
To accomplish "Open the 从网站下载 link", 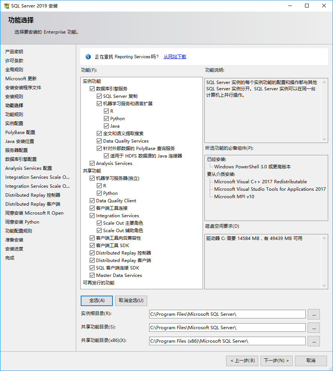I will pos(175,57).
